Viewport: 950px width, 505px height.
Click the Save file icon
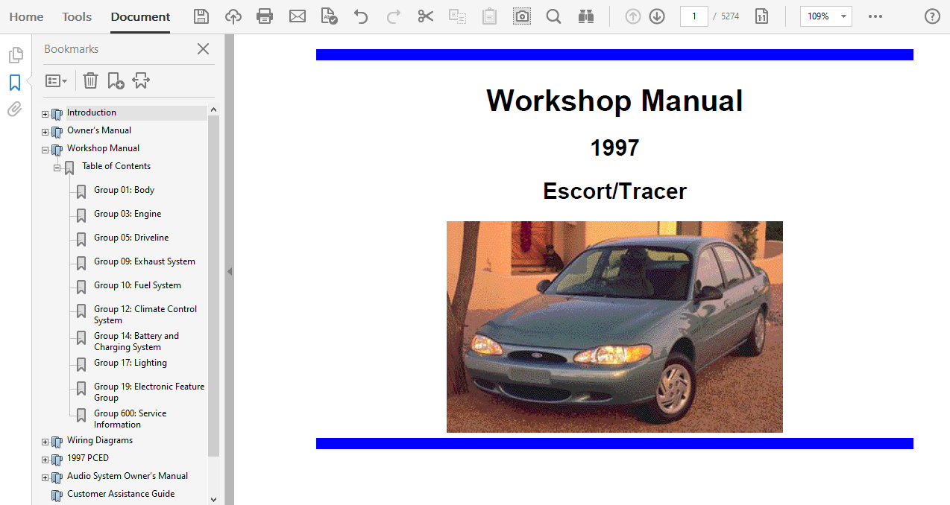point(201,16)
